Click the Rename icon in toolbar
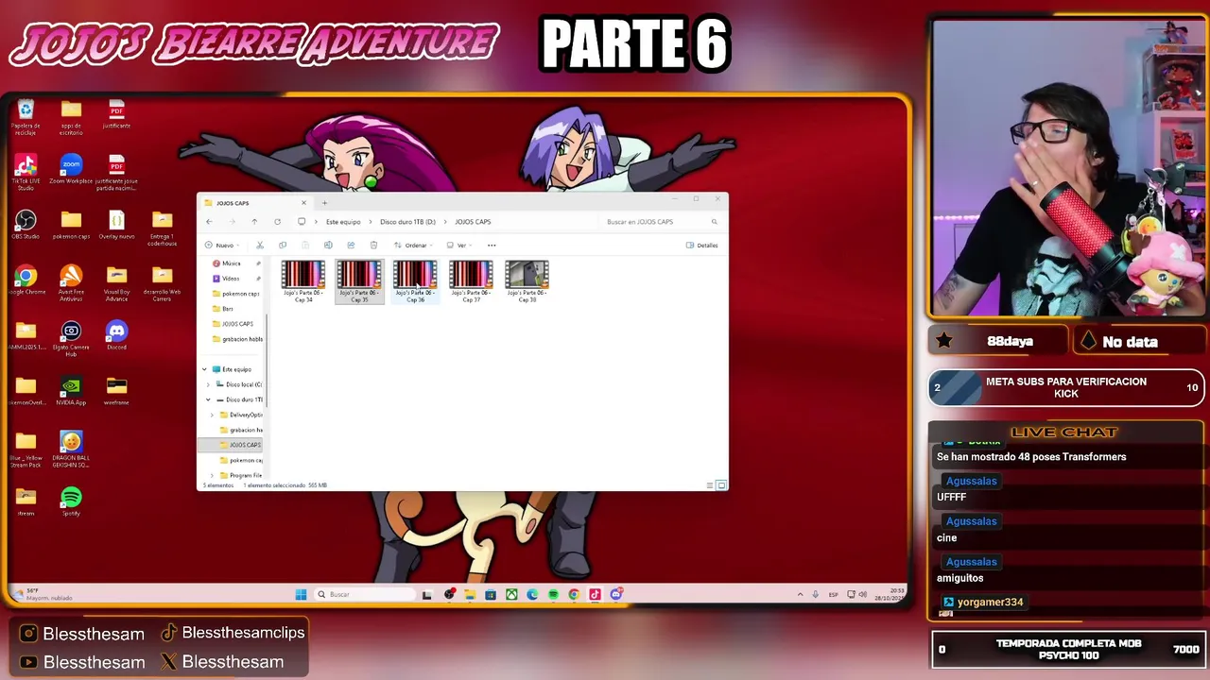Viewport: 1210px width, 680px height. click(x=328, y=246)
